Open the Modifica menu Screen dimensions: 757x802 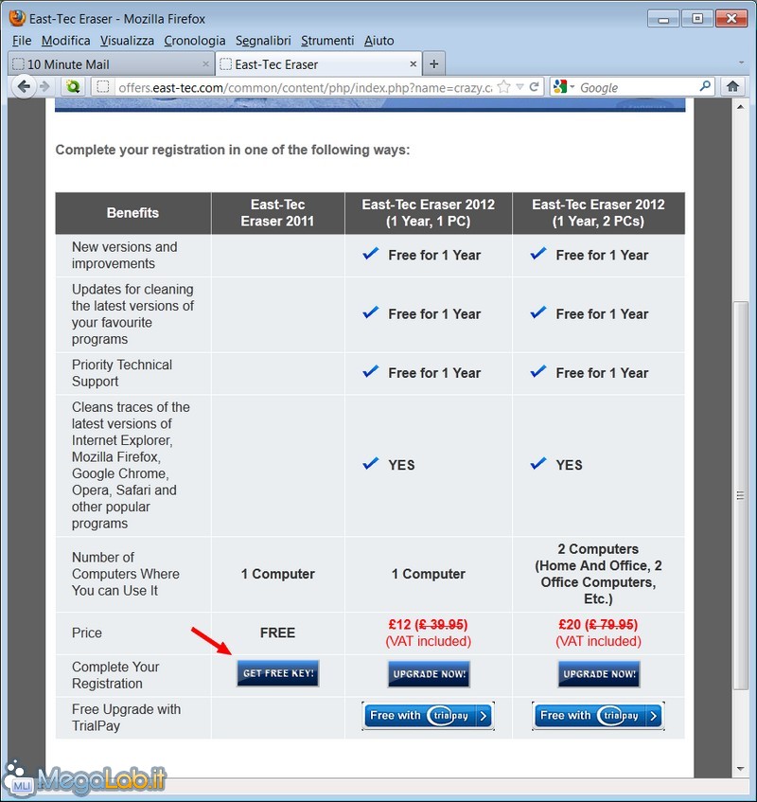(x=65, y=41)
